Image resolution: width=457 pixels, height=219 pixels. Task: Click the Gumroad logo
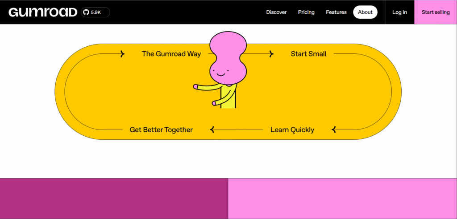(x=43, y=12)
